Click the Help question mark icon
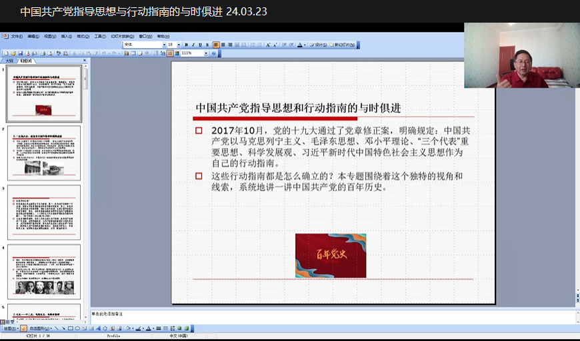Screen dimensions: 580x341 coord(213,53)
